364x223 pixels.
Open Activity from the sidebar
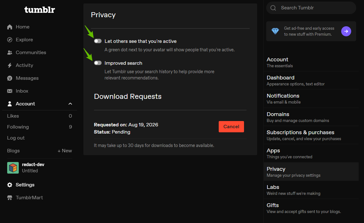coord(24,65)
